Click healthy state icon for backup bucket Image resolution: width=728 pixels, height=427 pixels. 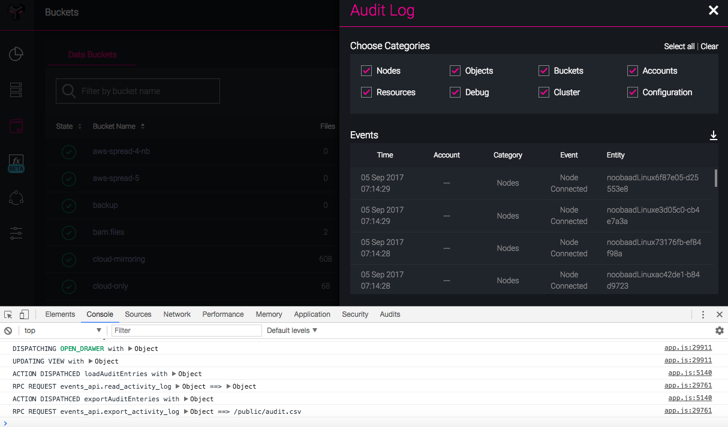(69, 205)
